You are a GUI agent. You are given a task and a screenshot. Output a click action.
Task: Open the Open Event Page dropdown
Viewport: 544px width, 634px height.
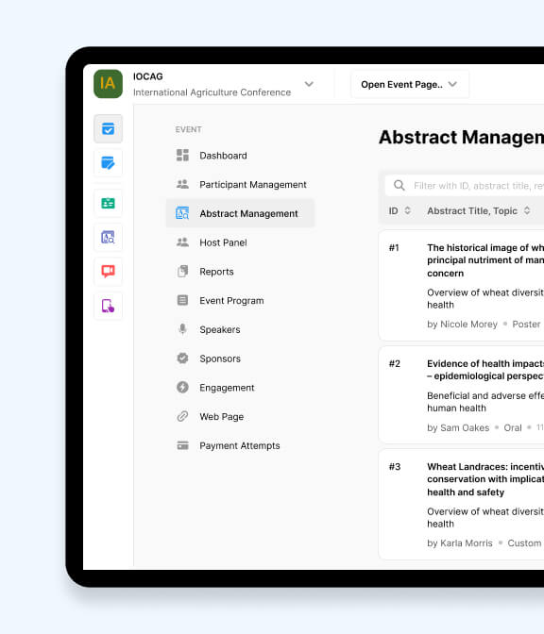(x=410, y=85)
